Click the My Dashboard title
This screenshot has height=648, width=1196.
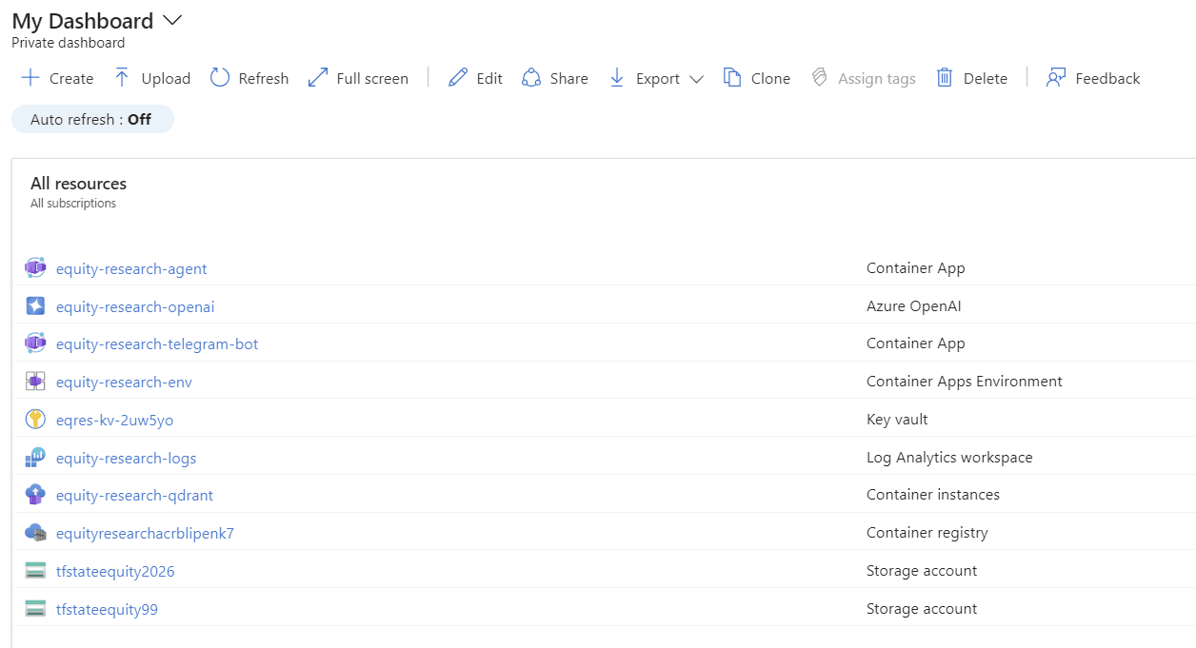point(82,21)
